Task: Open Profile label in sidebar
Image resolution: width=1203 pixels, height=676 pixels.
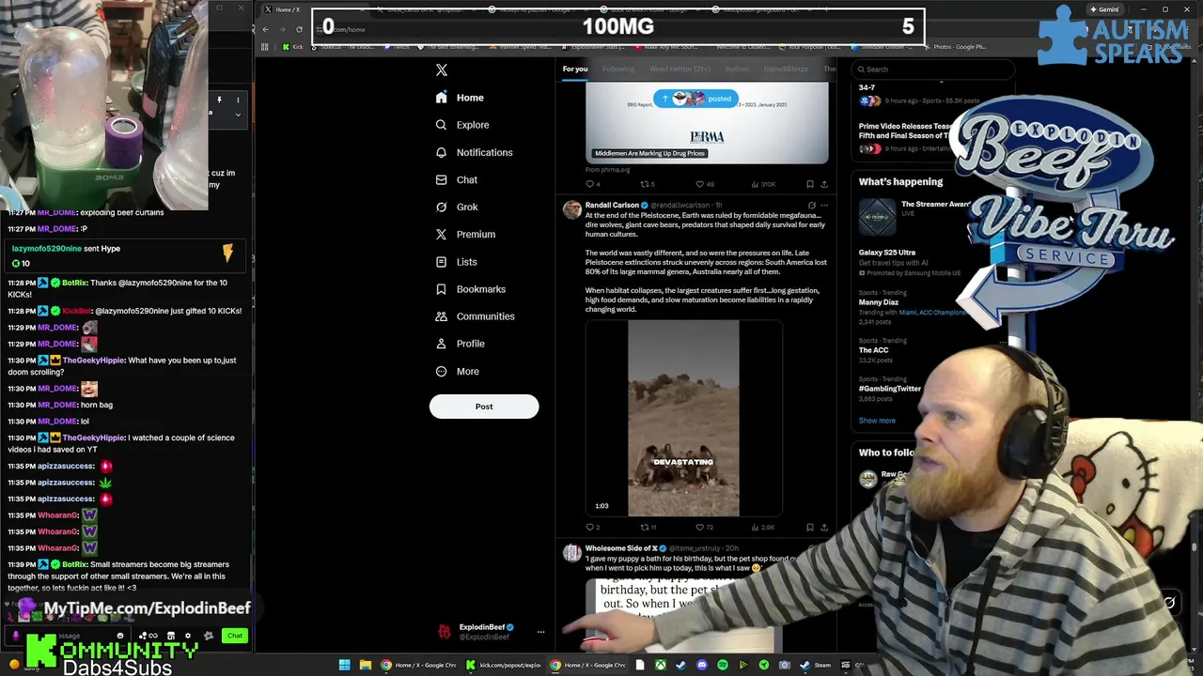Action: (470, 344)
